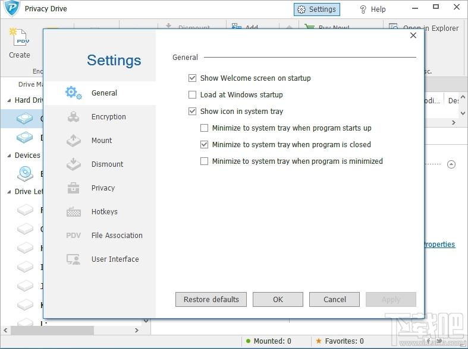Viewport: 468px width, 349px height.
Task: Click the sidebar horizontal scrollbar thumb
Action: tap(52, 330)
